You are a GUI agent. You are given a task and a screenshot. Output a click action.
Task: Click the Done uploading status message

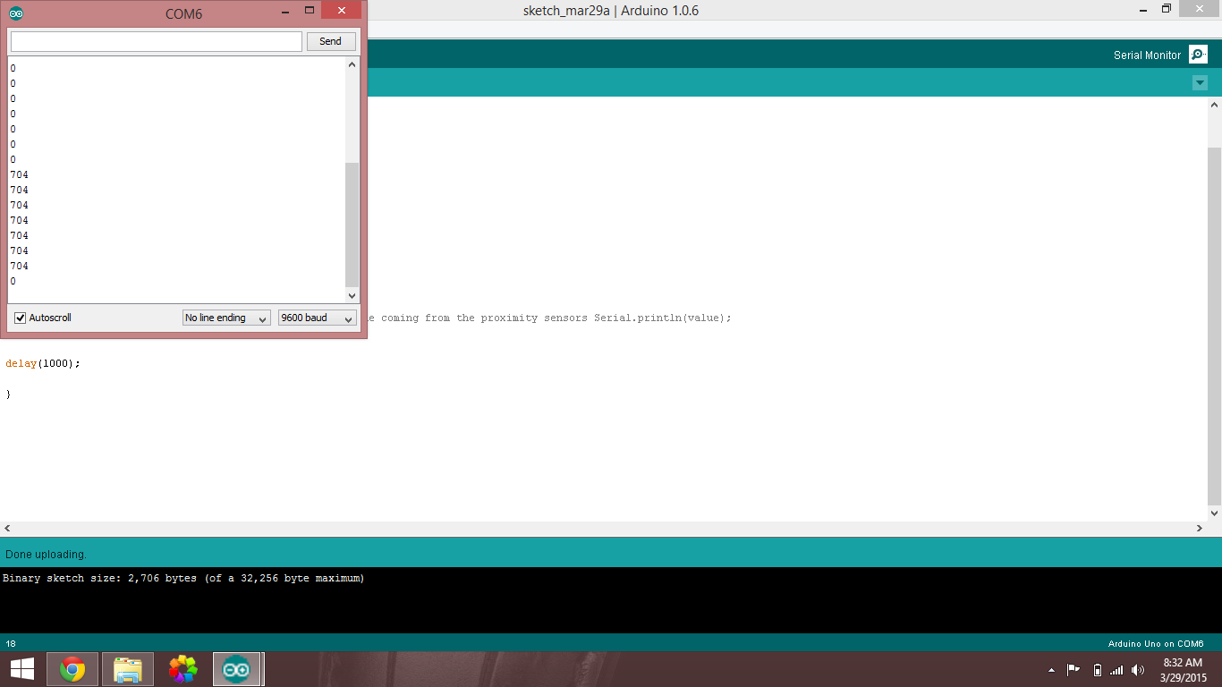47,555
